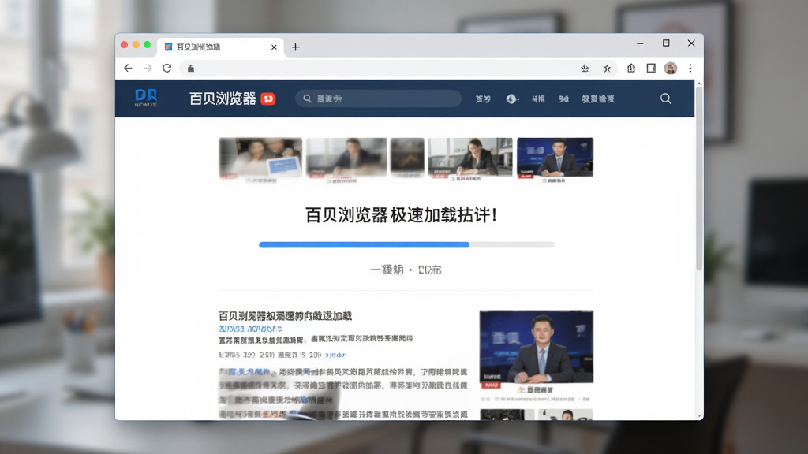Screen dimensions: 808x454
Task: Open news anchor thumbnail in top row
Action: pos(555,158)
